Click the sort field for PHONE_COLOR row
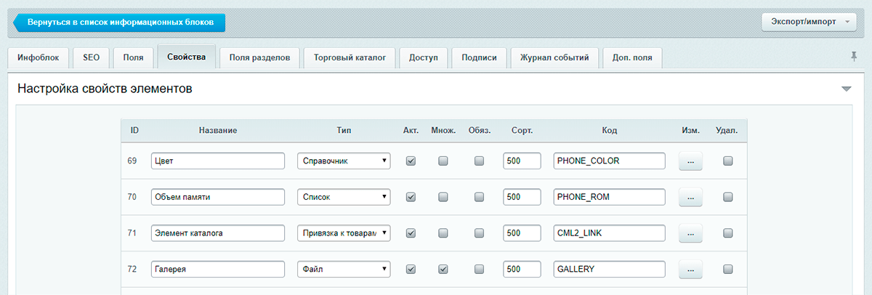Image resolution: width=872 pixels, height=295 pixels. pos(521,161)
